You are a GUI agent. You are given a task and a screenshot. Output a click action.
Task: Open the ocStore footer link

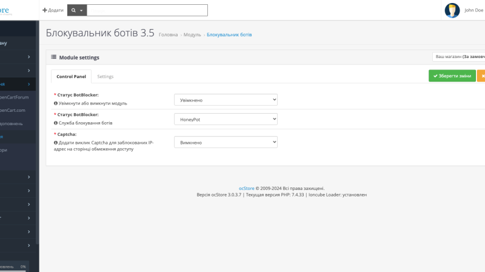point(246,189)
